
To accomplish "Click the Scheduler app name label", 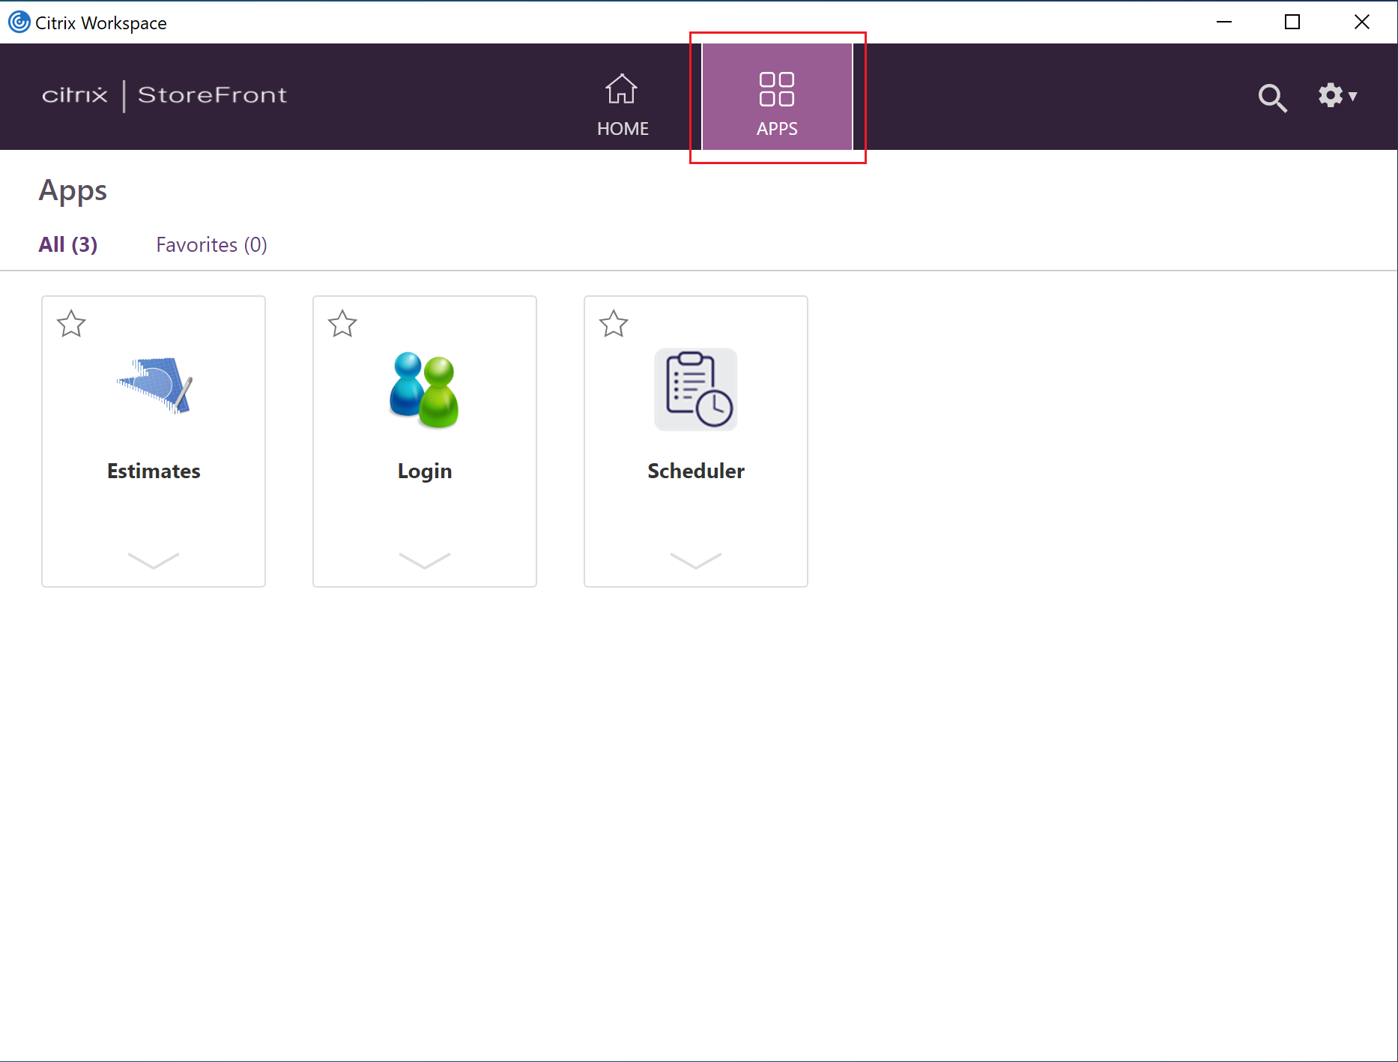I will 696,471.
